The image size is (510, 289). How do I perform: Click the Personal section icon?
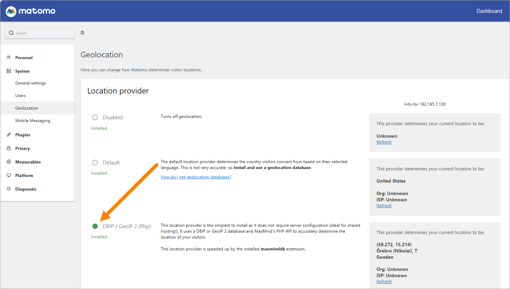[9, 57]
